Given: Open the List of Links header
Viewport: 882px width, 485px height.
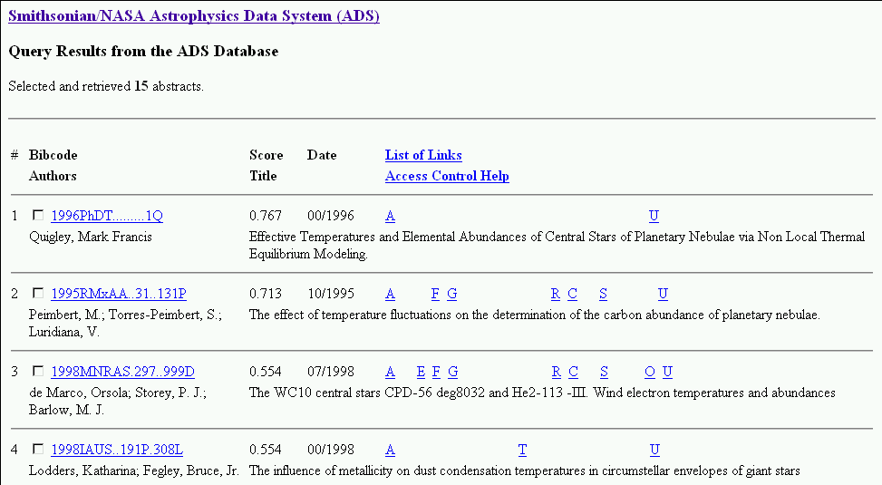Looking at the screenshot, I should point(423,155).
